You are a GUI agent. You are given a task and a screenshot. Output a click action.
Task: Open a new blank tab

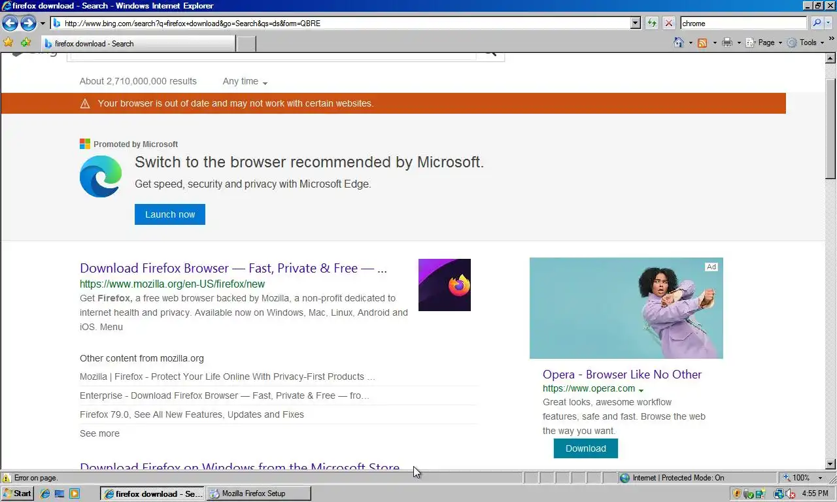click(246, 44)
